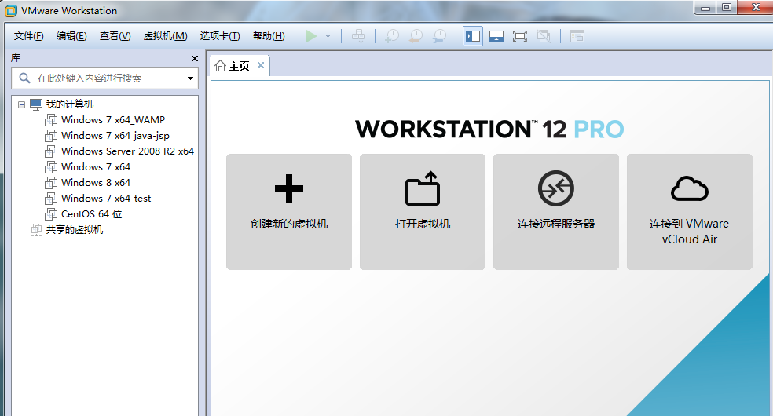Click the green Power On play button
The image size is (773, 416).
pos(311,36)
